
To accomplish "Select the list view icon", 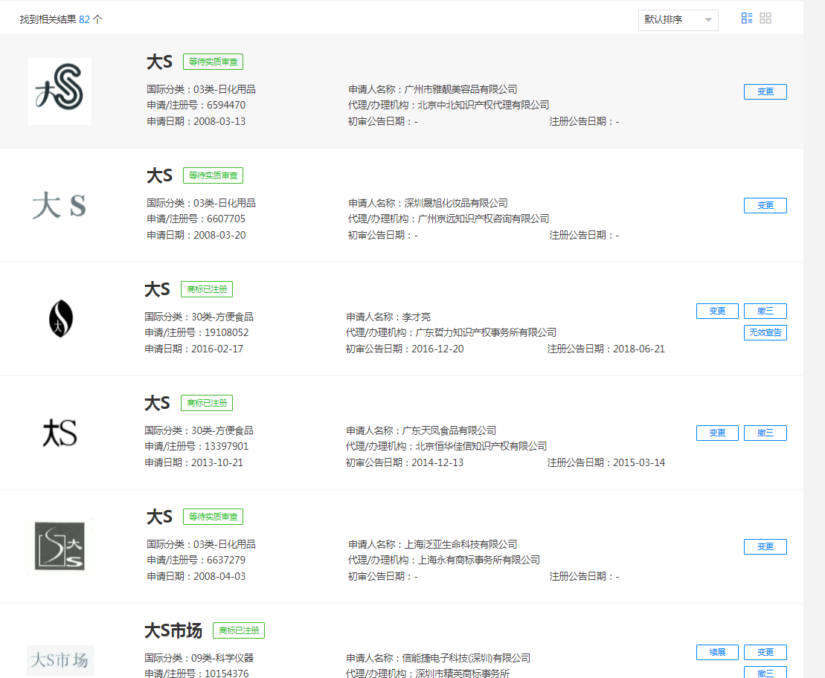I will [746, 18].
